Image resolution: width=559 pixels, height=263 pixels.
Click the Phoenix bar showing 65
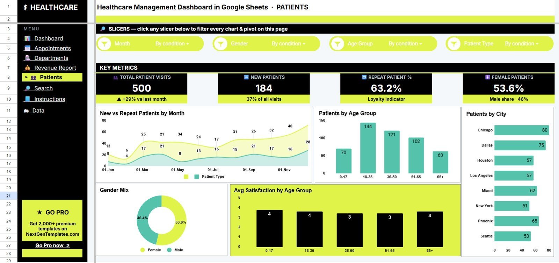[x=517, y=221]
